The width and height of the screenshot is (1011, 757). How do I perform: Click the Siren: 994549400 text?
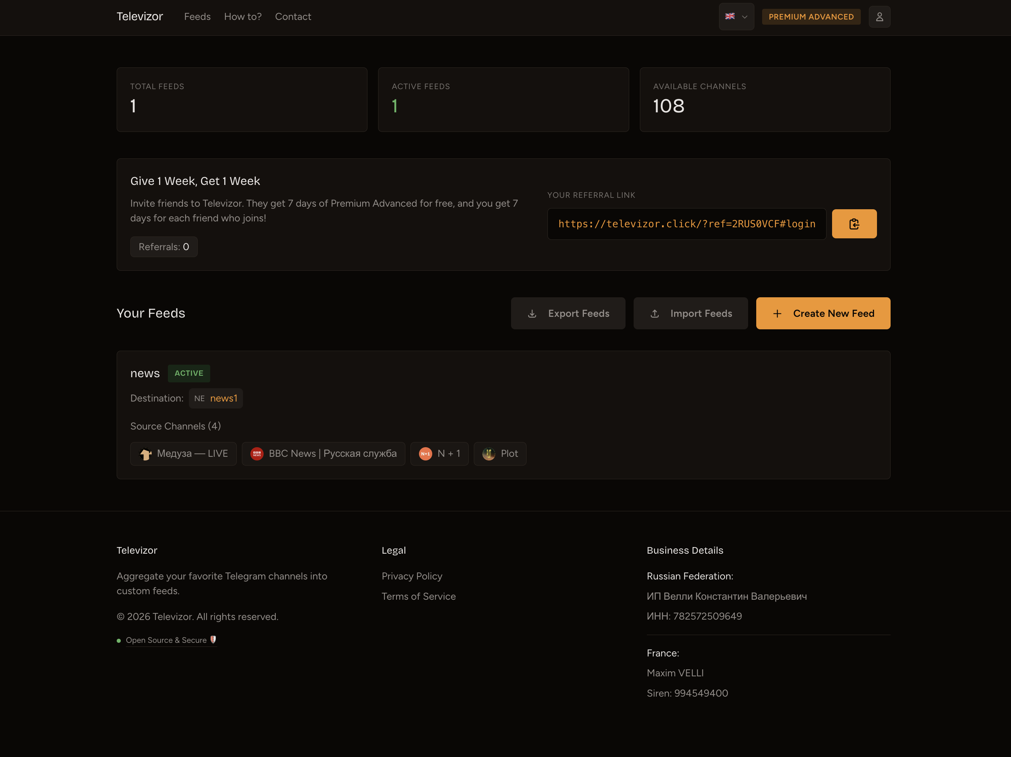(x=687, y=693)
